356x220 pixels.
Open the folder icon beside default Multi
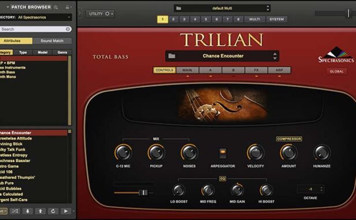point(179,8)
